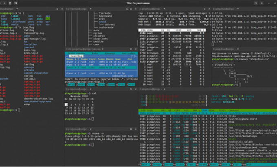This screenshot has width=277, height=167.
Task: Click day 29 in the cal output
Action: point(92,113)
